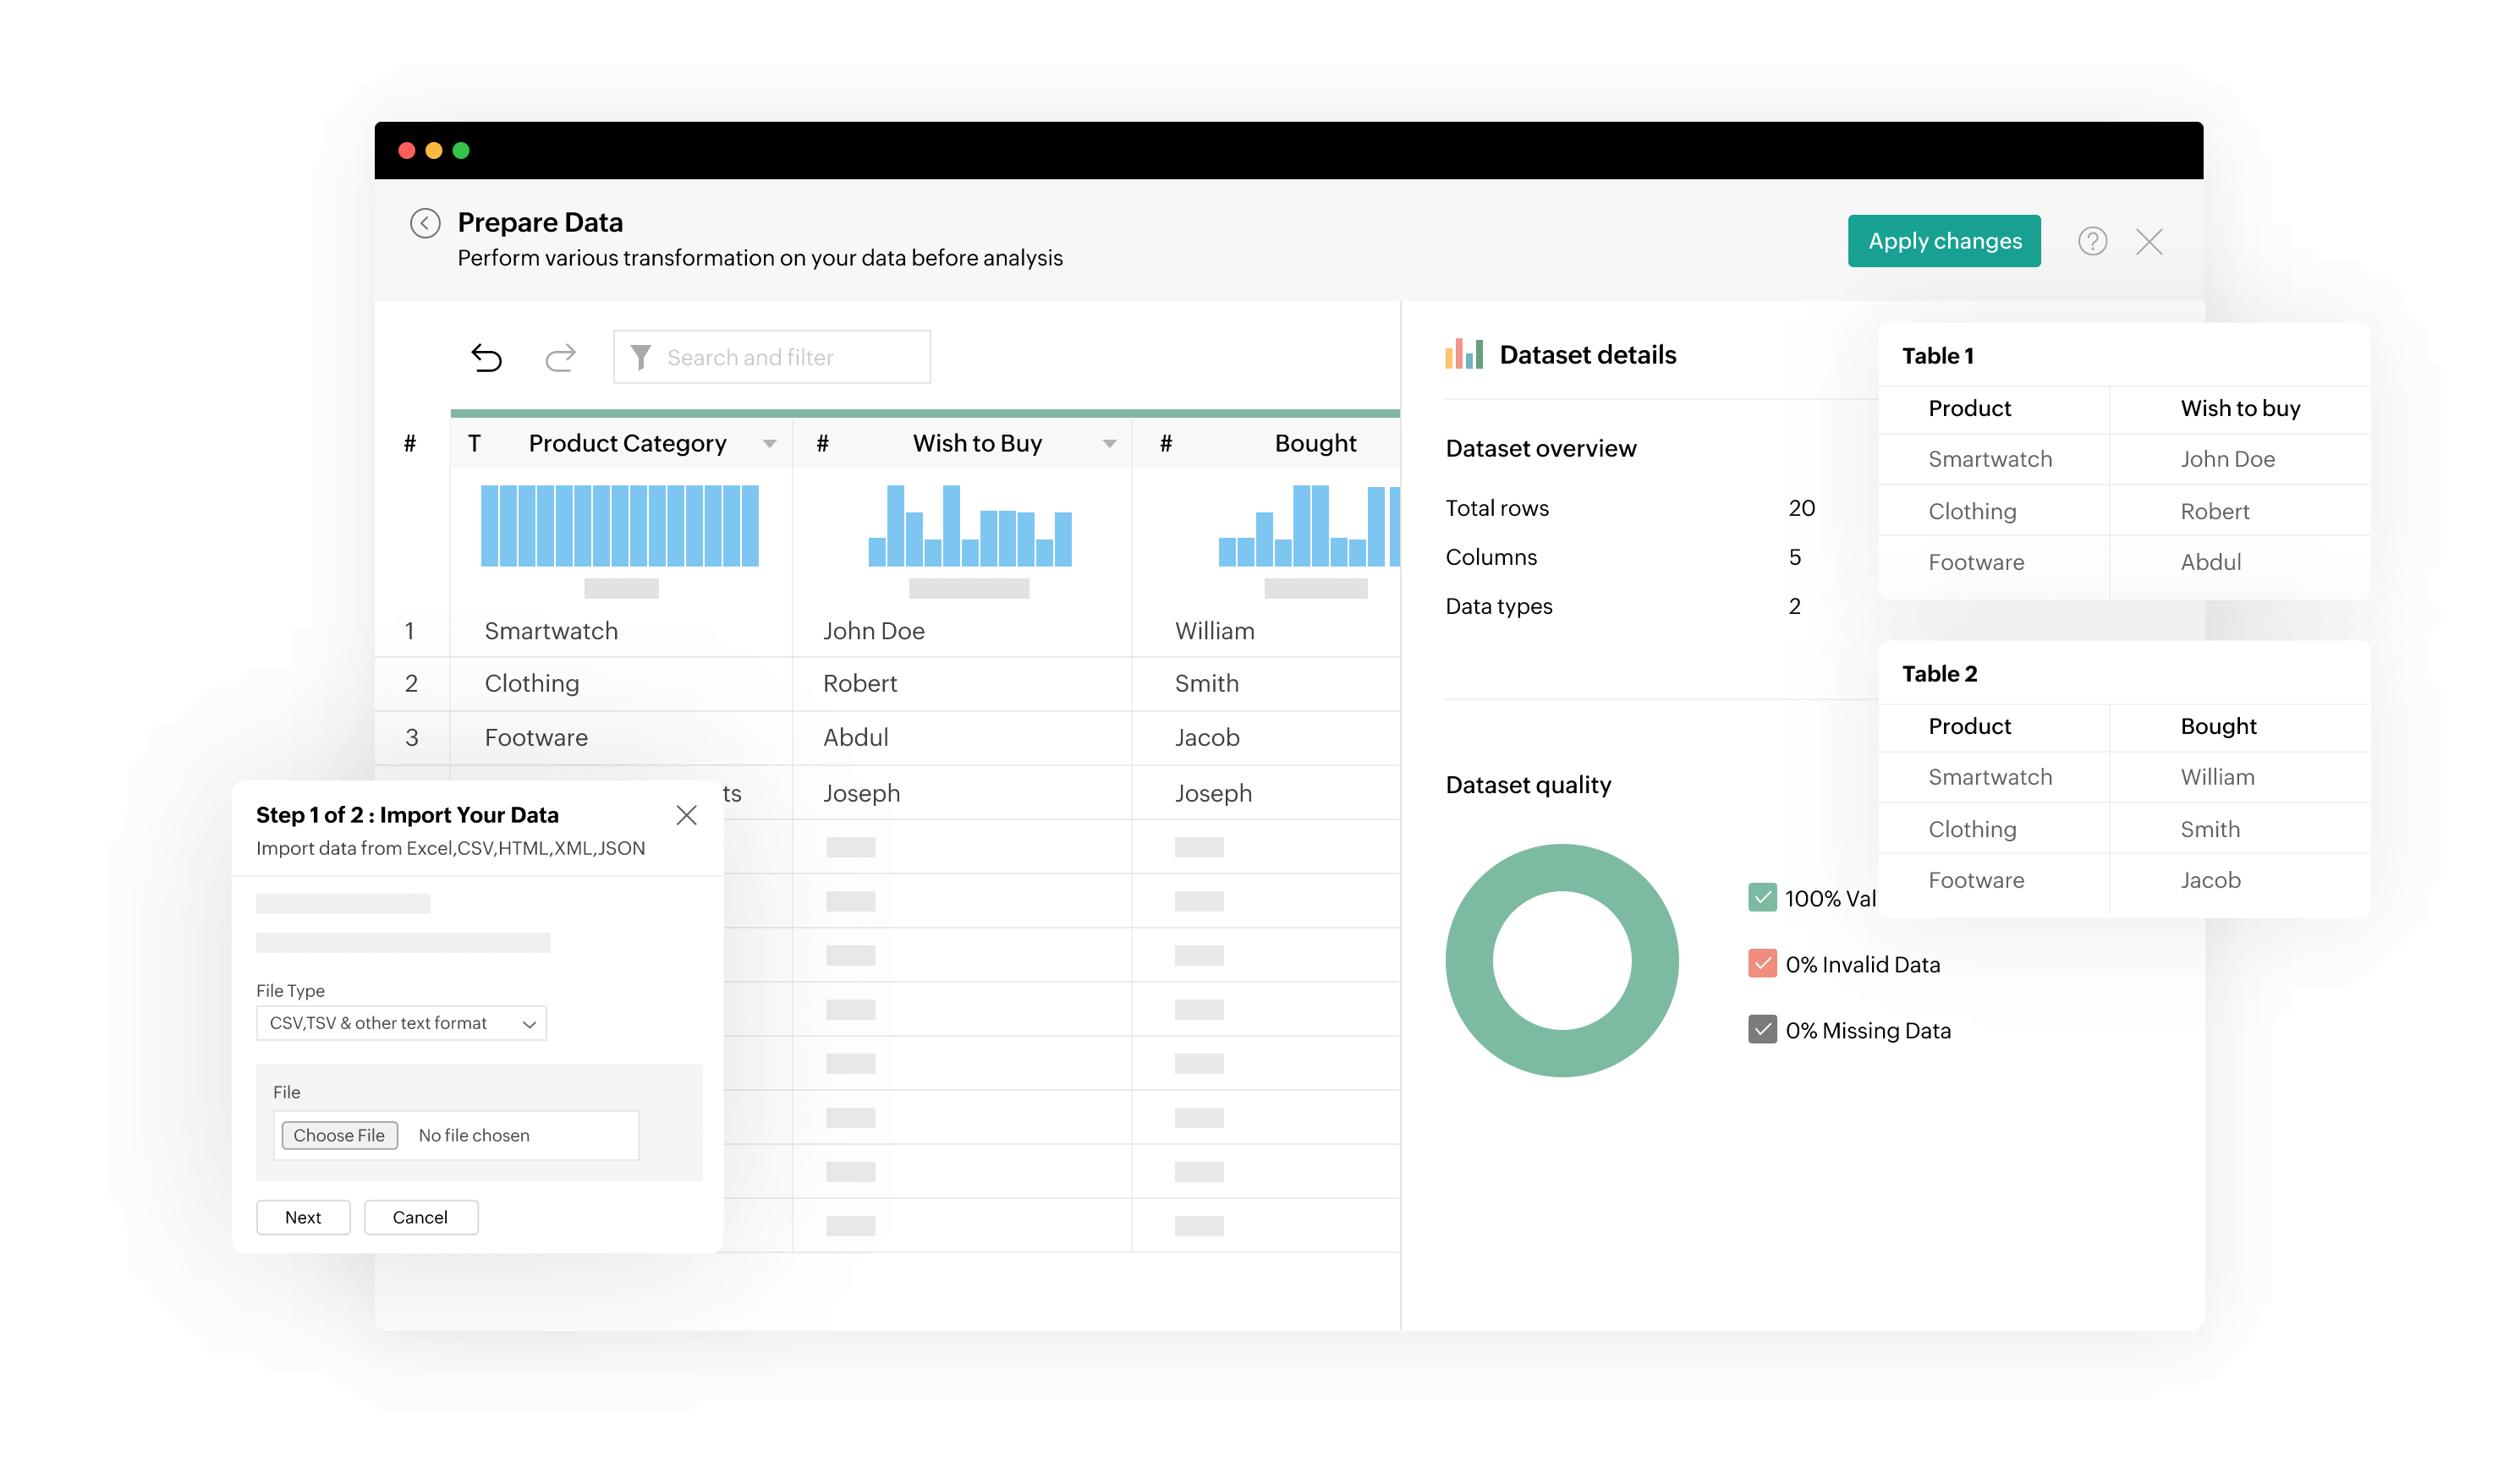Click the Dataset details bar chart icon
The height and width of the screenshot is (1484, 2520).
point(1463,354)
